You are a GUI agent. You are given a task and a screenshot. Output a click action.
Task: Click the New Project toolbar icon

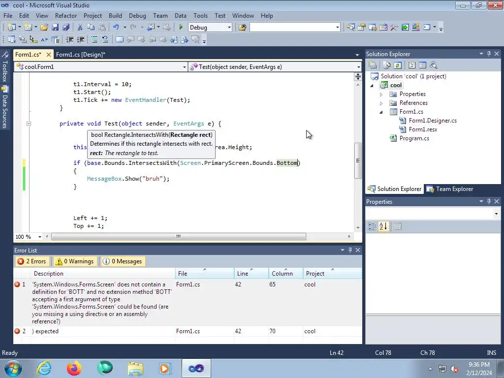12,28
